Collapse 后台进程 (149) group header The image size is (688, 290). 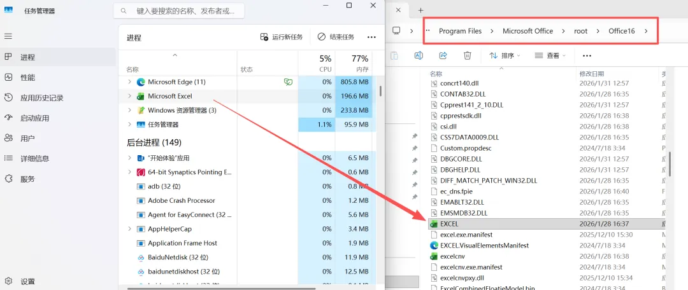[x=154, y=142]
